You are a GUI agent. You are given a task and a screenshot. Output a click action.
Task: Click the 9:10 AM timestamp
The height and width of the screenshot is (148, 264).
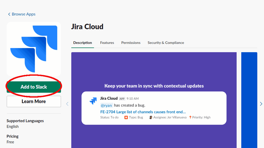[133, 99]
